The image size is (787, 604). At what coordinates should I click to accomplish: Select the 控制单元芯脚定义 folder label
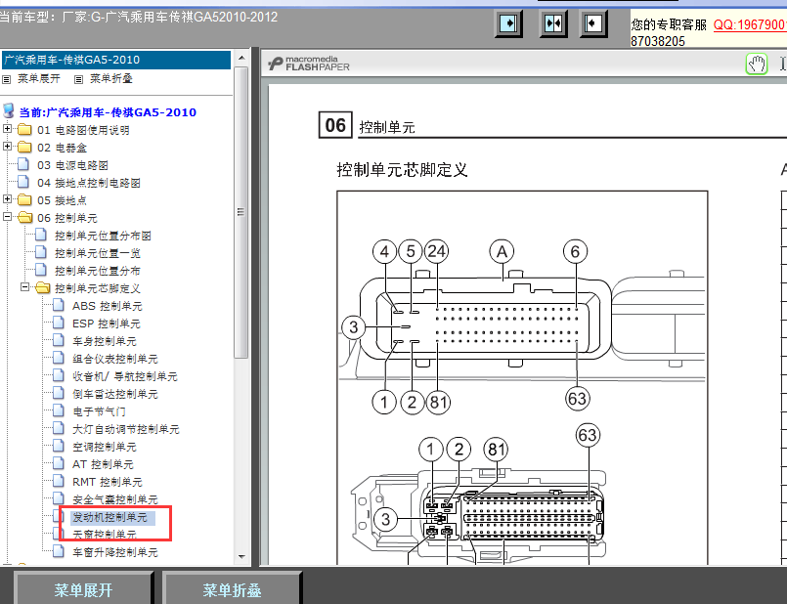click(x=98, y=288)
